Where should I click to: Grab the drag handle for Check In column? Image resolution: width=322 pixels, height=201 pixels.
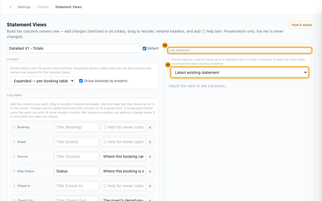click(14, 186)
